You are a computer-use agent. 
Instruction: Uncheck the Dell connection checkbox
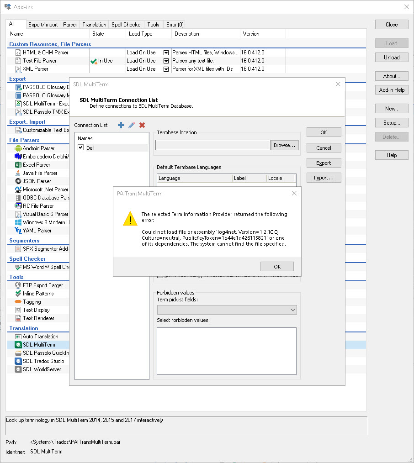pyautogui.click(x=81, y=147)
